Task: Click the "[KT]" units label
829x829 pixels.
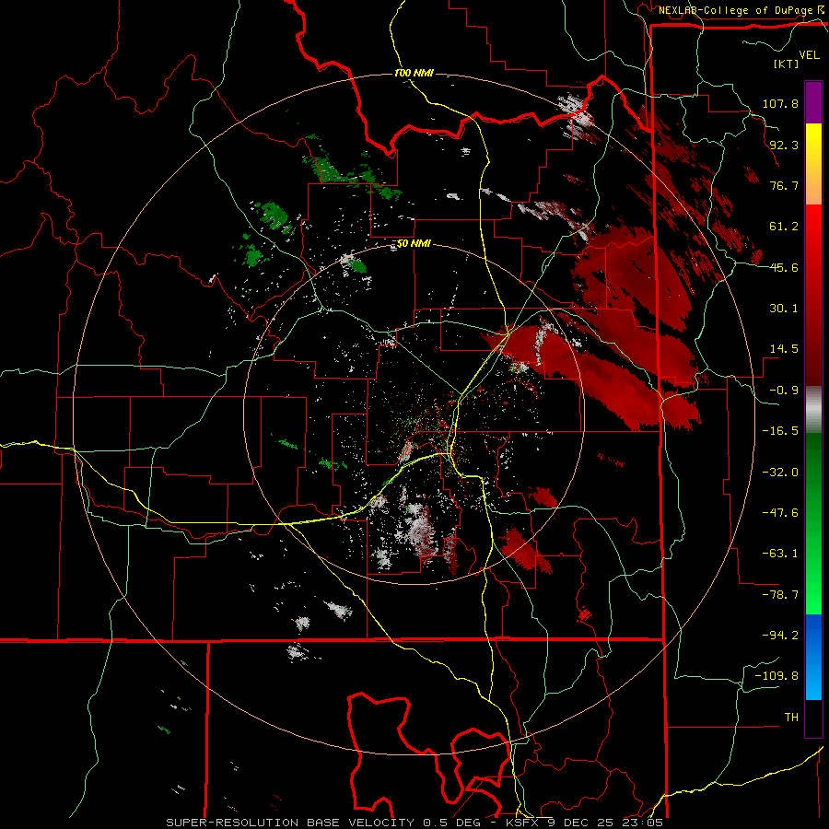Action: point(787,64)
